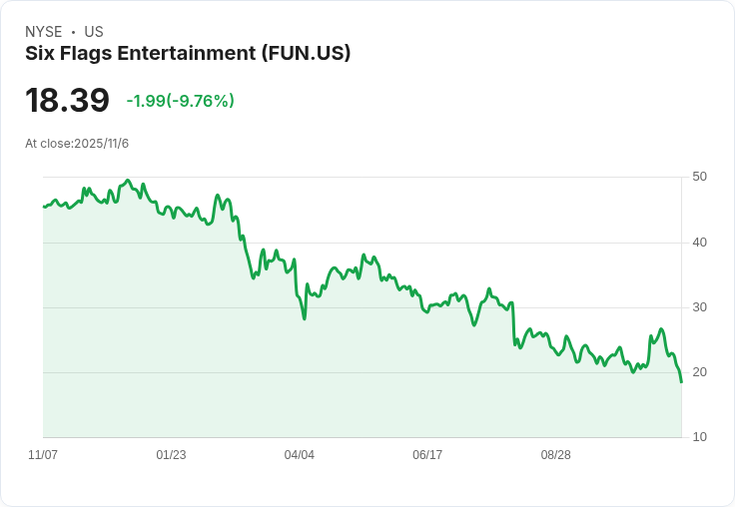Click the 30 price axis label

click(x=699, y=307)
